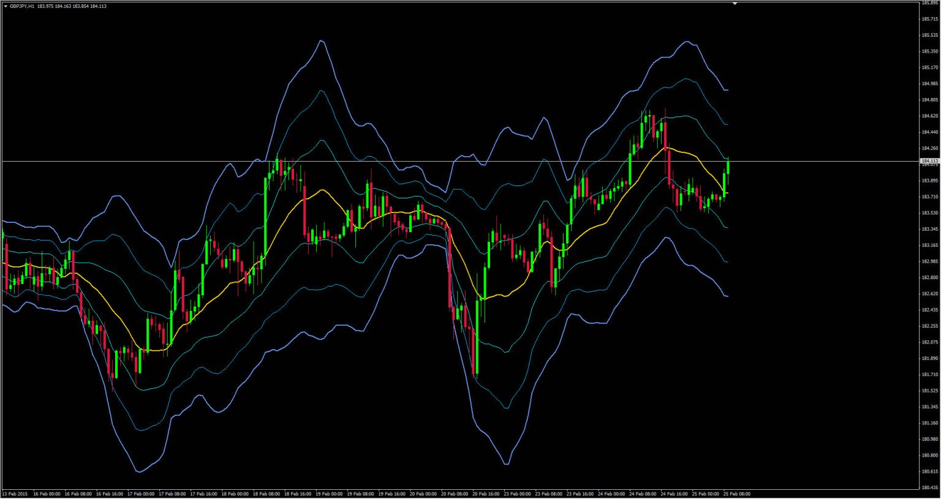Click the white auto-scroll triangle above the price axis

click(x=735, y=4)
